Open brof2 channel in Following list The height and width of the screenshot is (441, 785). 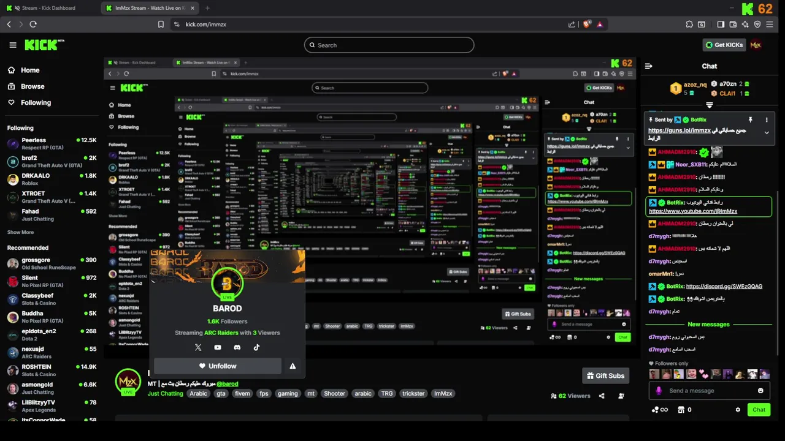tap(52, 161)
